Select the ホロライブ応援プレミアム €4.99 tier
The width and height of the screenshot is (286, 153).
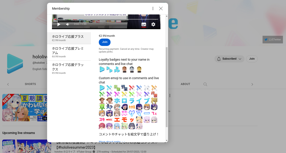[69, 52]
